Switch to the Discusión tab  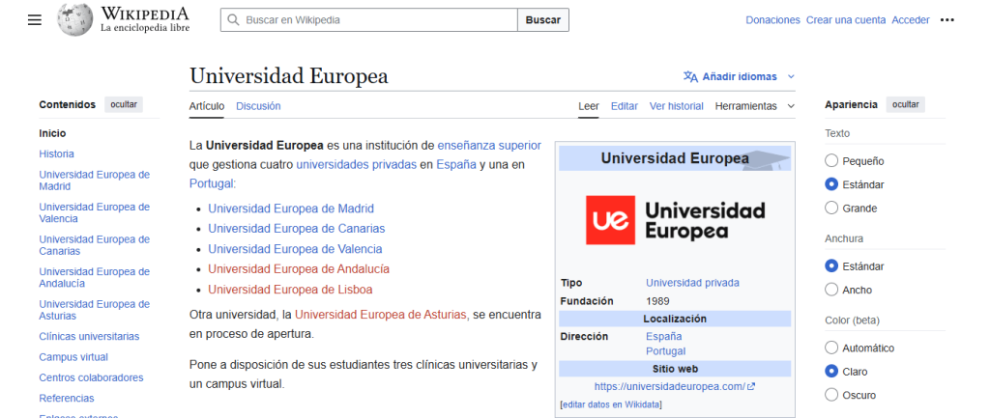(258, 106)
